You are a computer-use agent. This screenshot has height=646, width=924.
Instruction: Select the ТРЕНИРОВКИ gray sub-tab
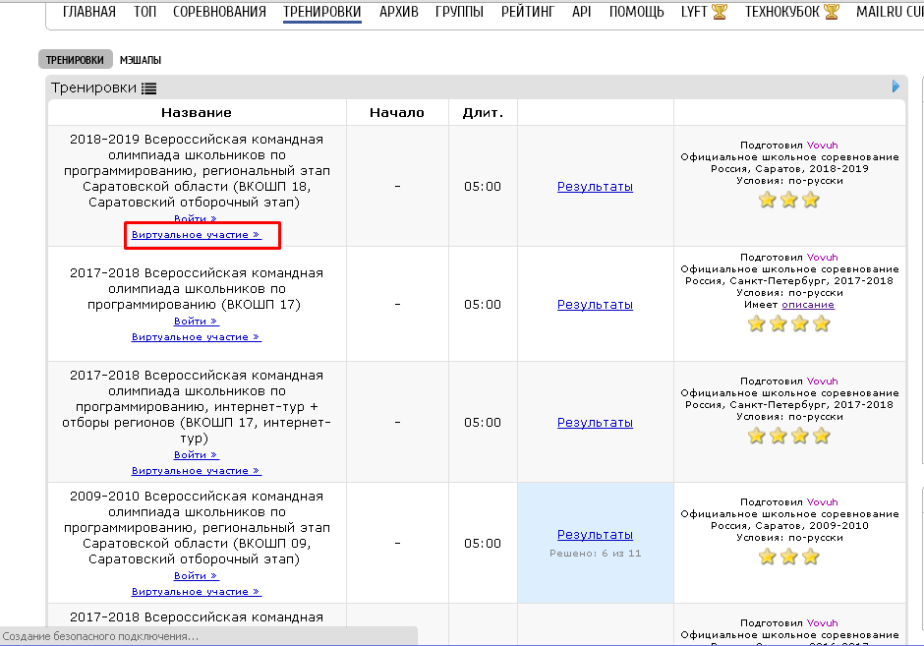[75, 60]
